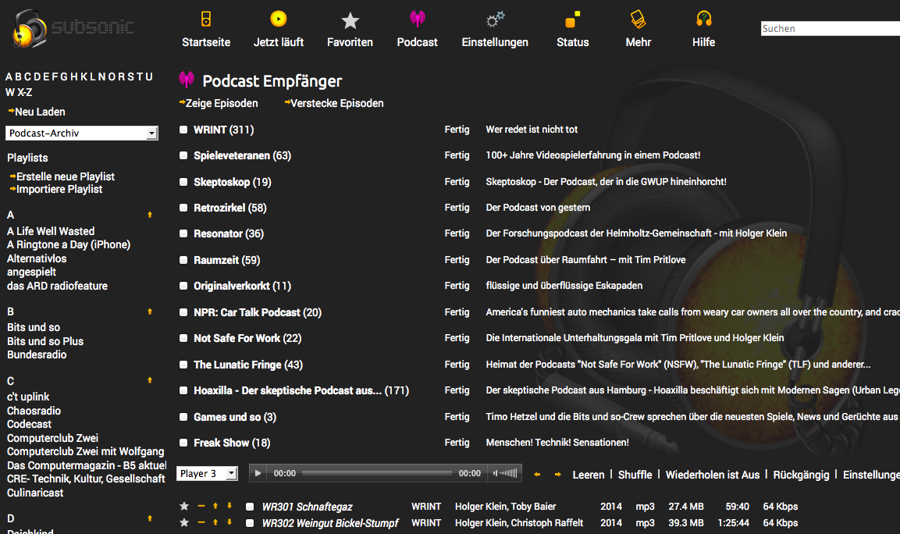Jump to top from section A arrow

(150, 215)
